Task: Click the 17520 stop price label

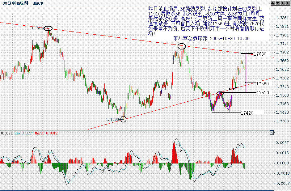Action: [x=263, y=93]
